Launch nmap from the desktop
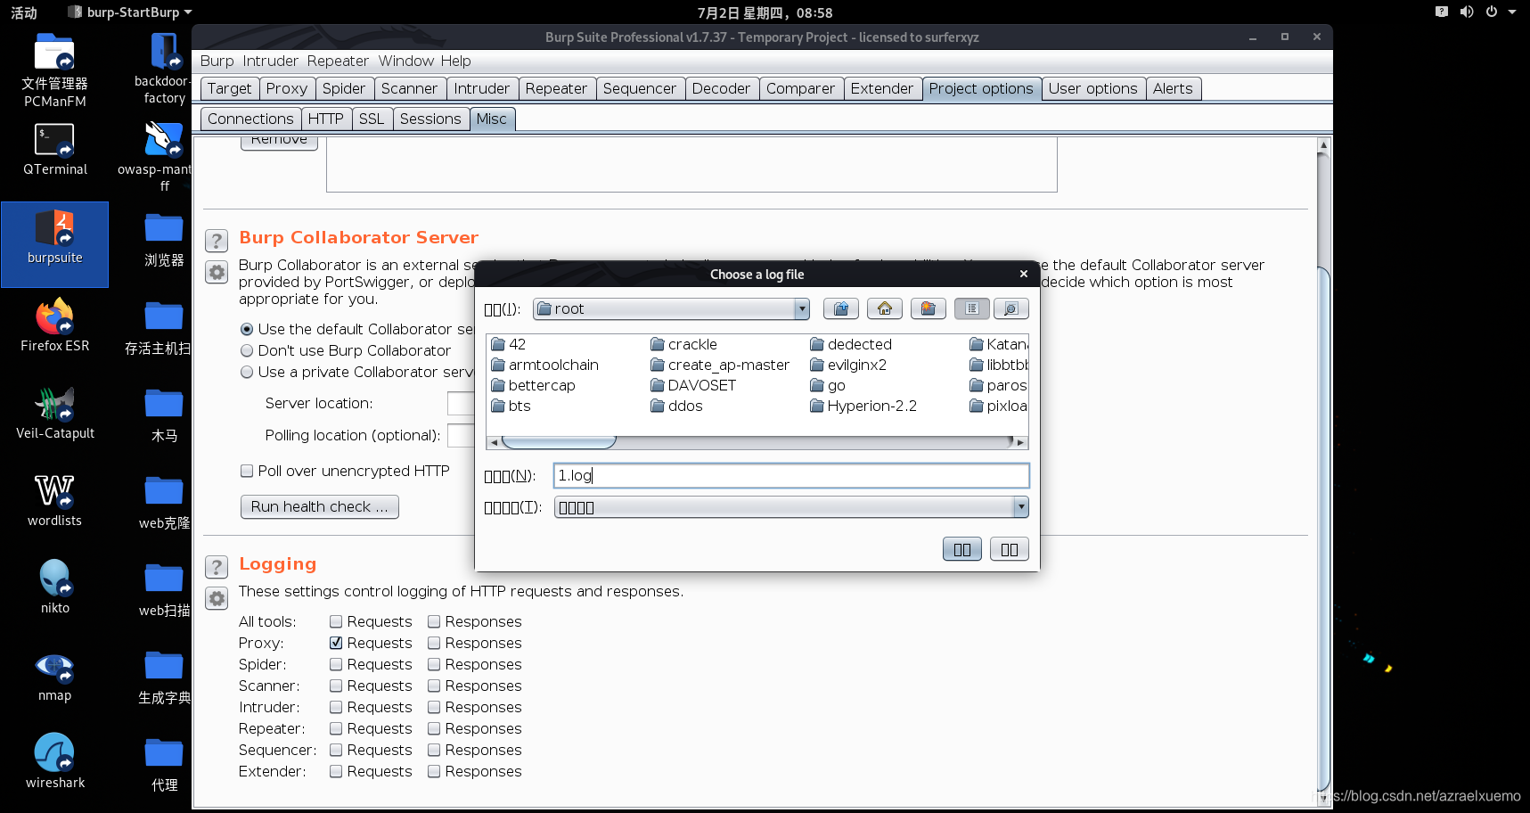Viewport: 1530px width, 813px height. [54, 675]
